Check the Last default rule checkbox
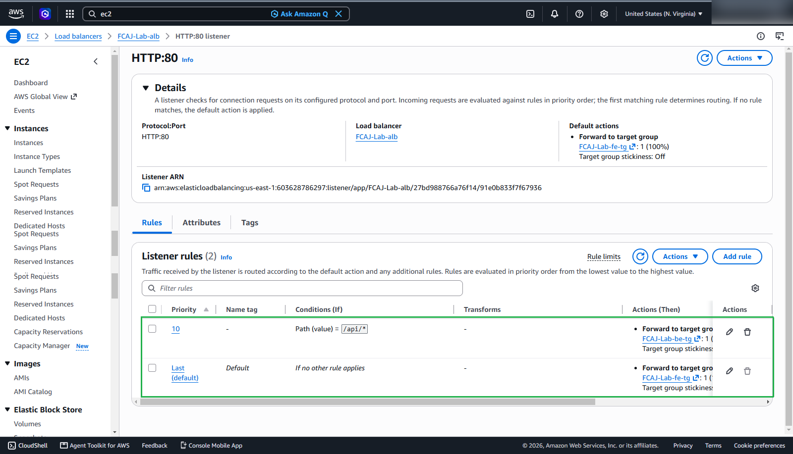Viewport: 793px width, 454px height. (x=152, y=368)
